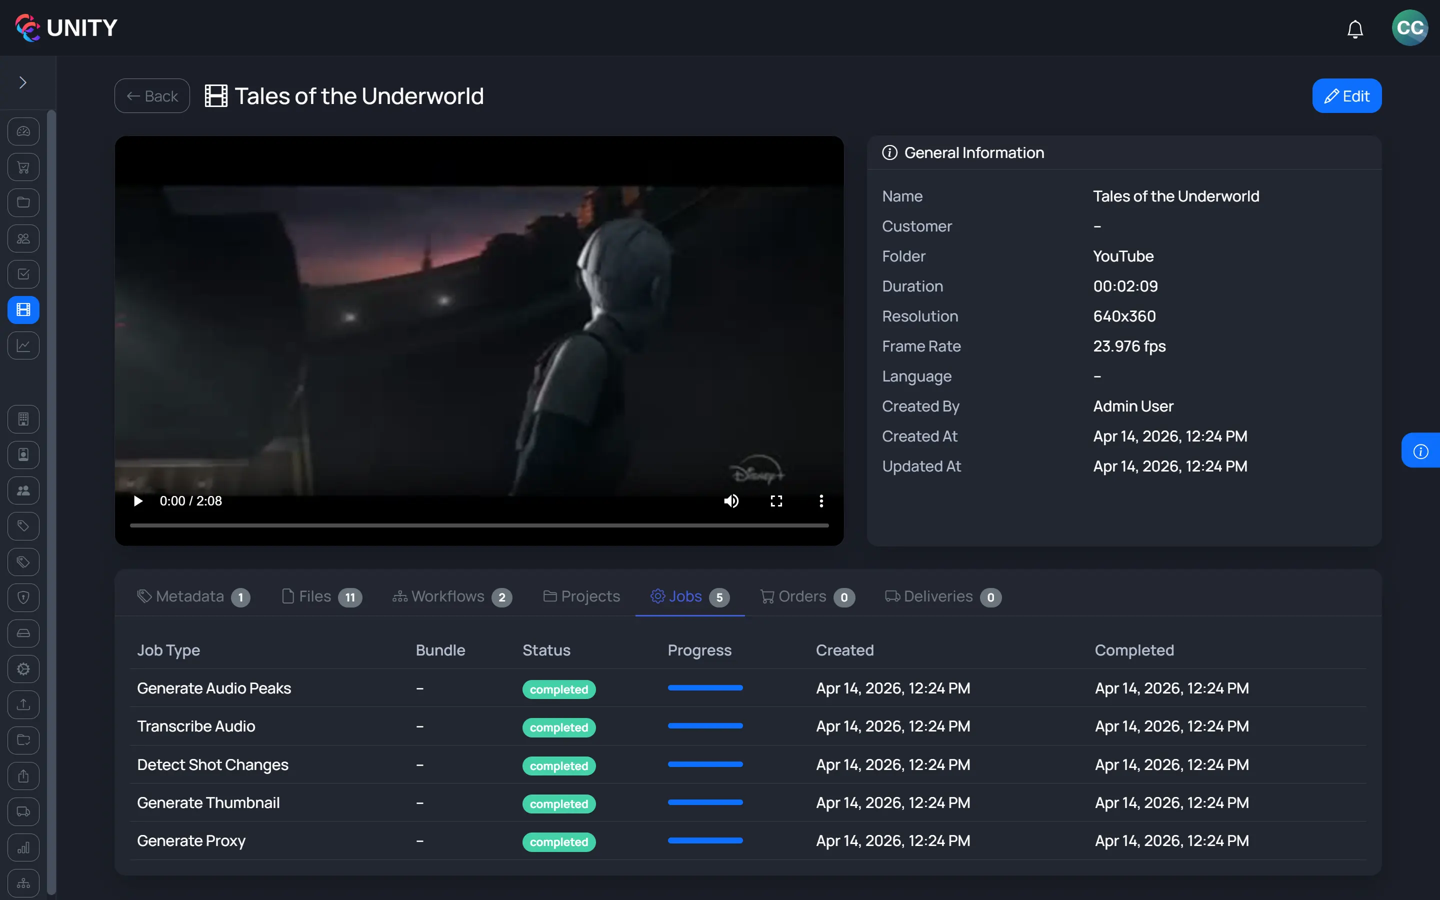The width and height of the screenshot is (1440, 900).
Task: Open the tasks checkbox sidebar icon
Action: pyautogui.click(x=23, y=274)
